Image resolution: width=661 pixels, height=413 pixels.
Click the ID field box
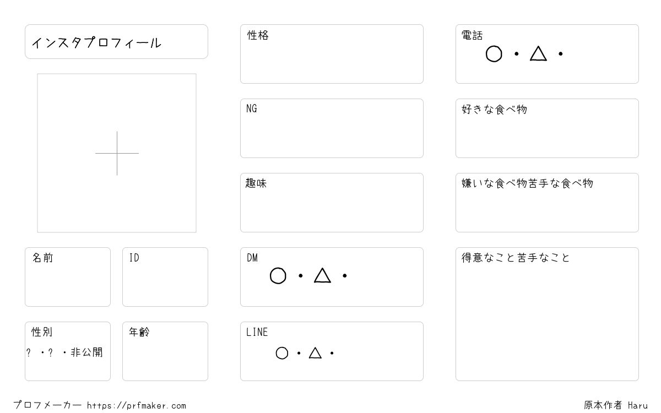pos(165,277)
